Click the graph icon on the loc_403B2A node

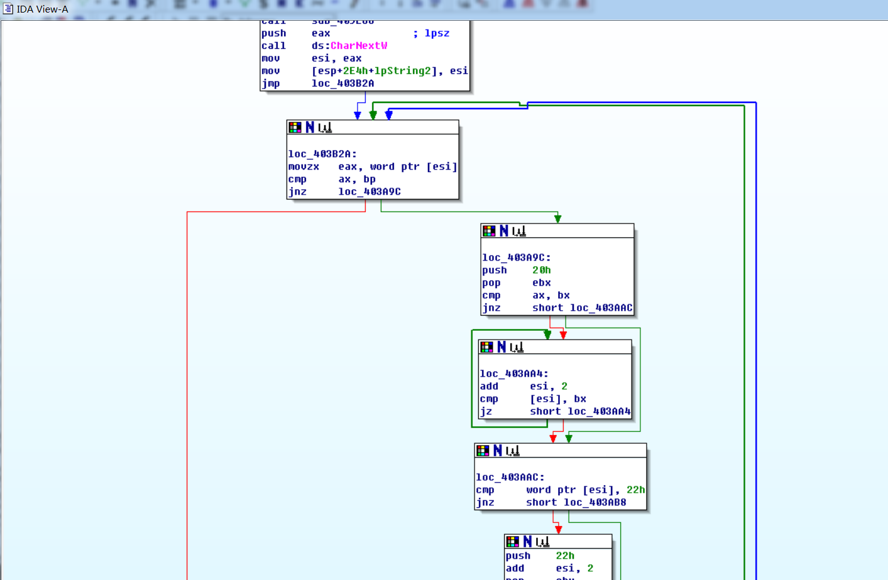[x=325, y=128]
